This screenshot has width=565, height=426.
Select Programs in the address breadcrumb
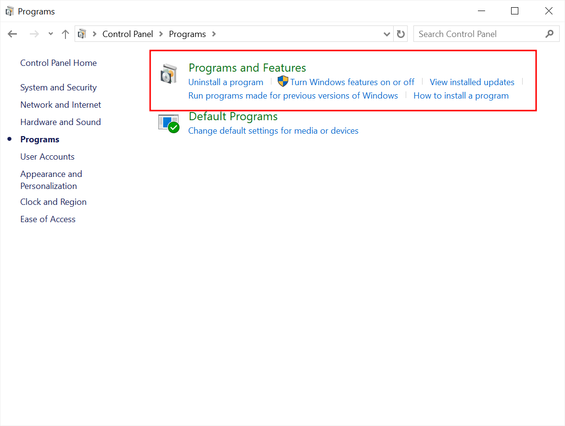(x=187, y=34)
